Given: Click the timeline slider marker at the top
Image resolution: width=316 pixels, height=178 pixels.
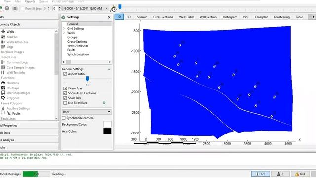Looking at the screenshot, I should 120,7.
